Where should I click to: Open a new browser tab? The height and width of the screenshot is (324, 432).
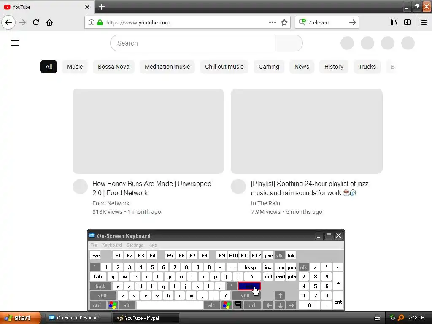pyautogui.click(x=102, y=7)
